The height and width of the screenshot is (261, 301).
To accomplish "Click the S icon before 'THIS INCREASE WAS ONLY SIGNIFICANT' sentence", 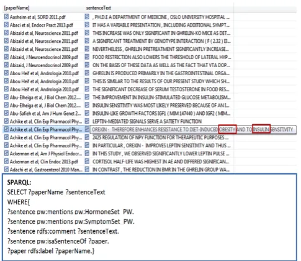I will (x=87, y=33).
